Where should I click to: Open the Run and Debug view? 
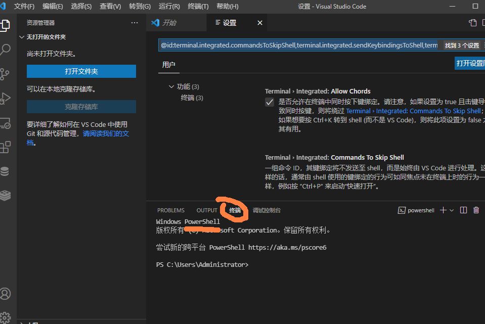[5, 99]
